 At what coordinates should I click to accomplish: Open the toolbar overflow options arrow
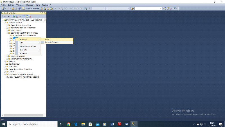pos(179,9)
